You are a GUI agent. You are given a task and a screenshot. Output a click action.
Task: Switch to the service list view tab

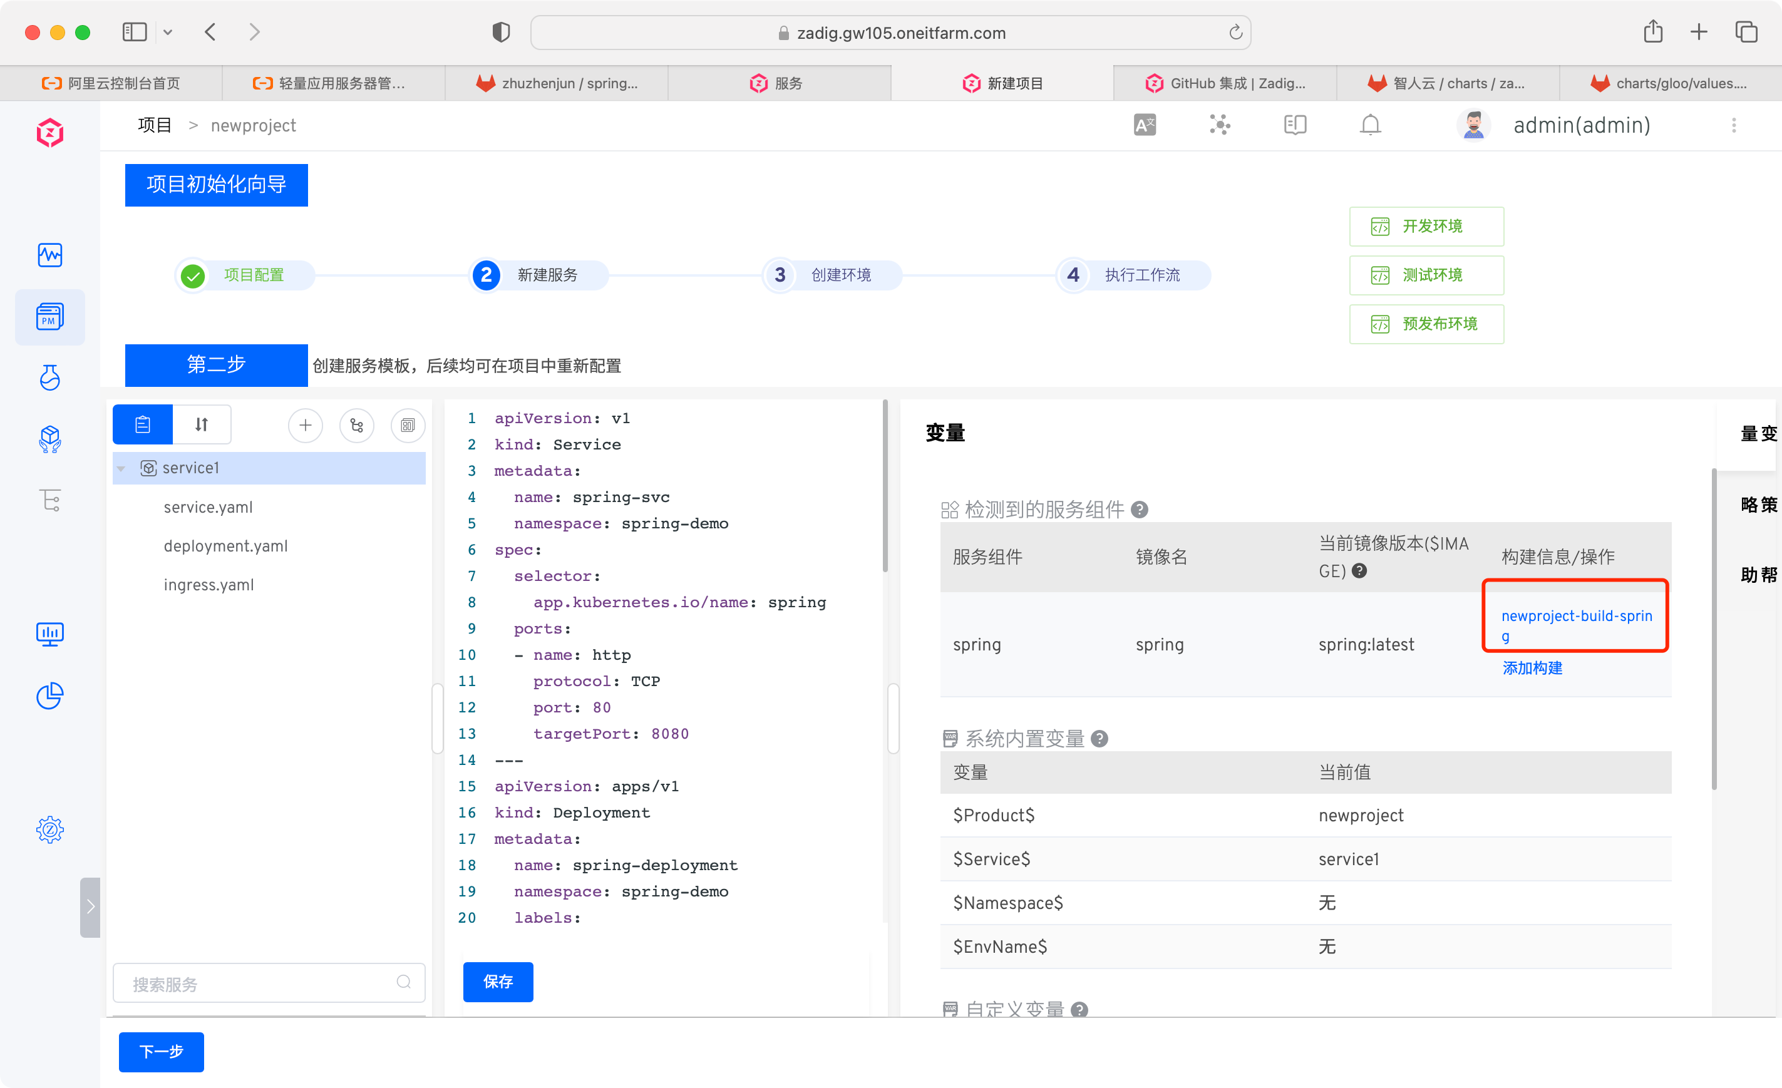(143, 424)
